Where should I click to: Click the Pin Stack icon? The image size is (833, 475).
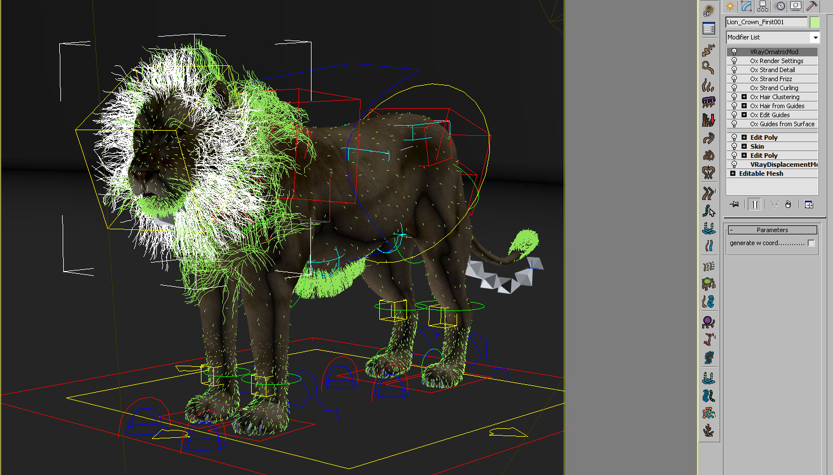point(734,205)
